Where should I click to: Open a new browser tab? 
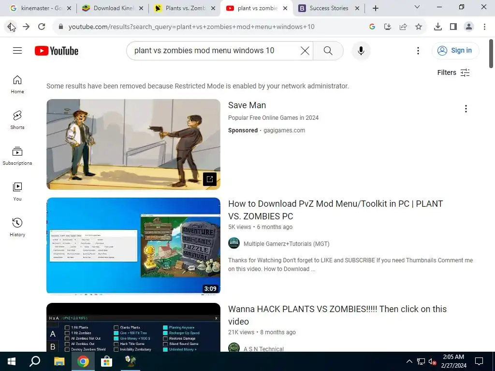point(375,8)
